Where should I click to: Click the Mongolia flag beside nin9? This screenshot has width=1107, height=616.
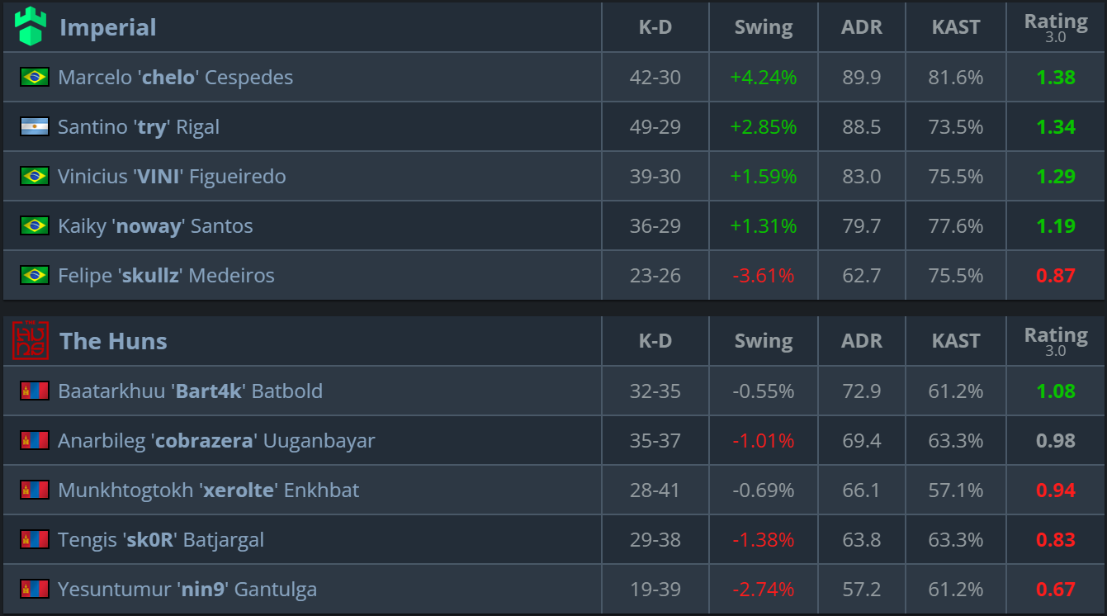pyautogui.click(x=35, y=590)
